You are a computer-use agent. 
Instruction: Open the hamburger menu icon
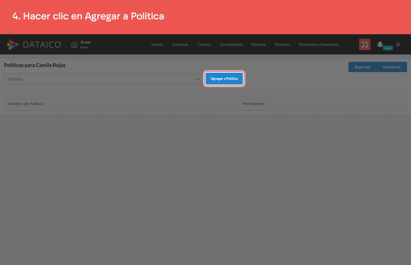[x=398, y=45]
